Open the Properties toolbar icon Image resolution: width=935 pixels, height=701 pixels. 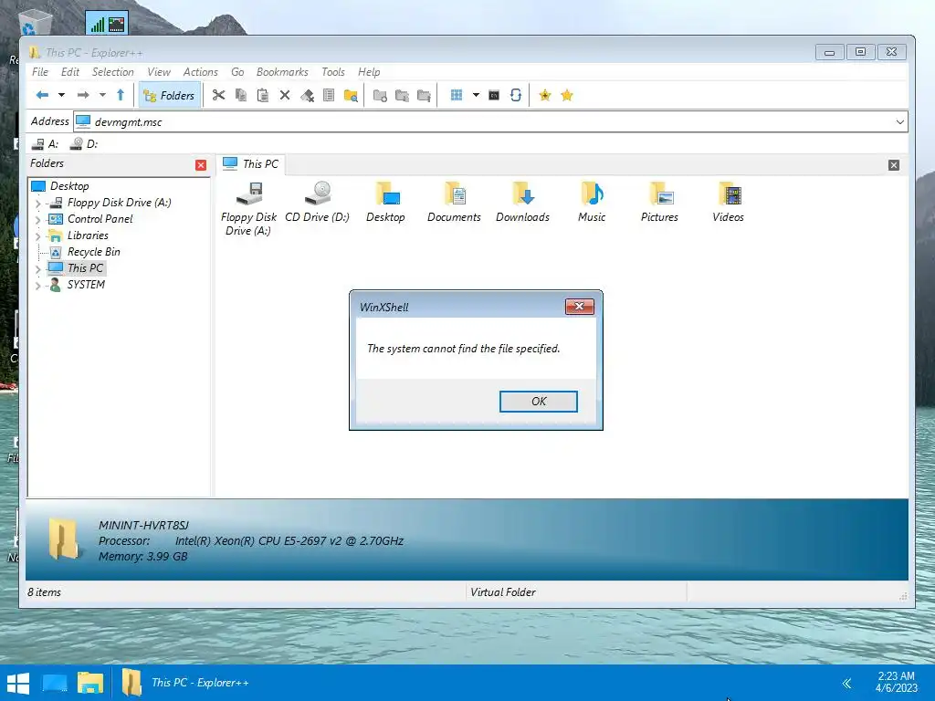point(329,95)
